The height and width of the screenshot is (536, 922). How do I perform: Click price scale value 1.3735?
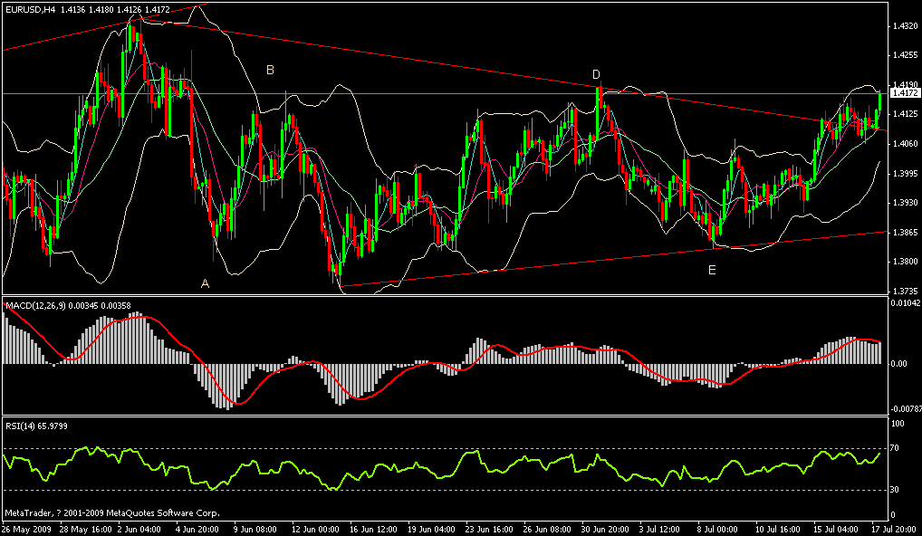pyautogui.click(x=906, y=291)
